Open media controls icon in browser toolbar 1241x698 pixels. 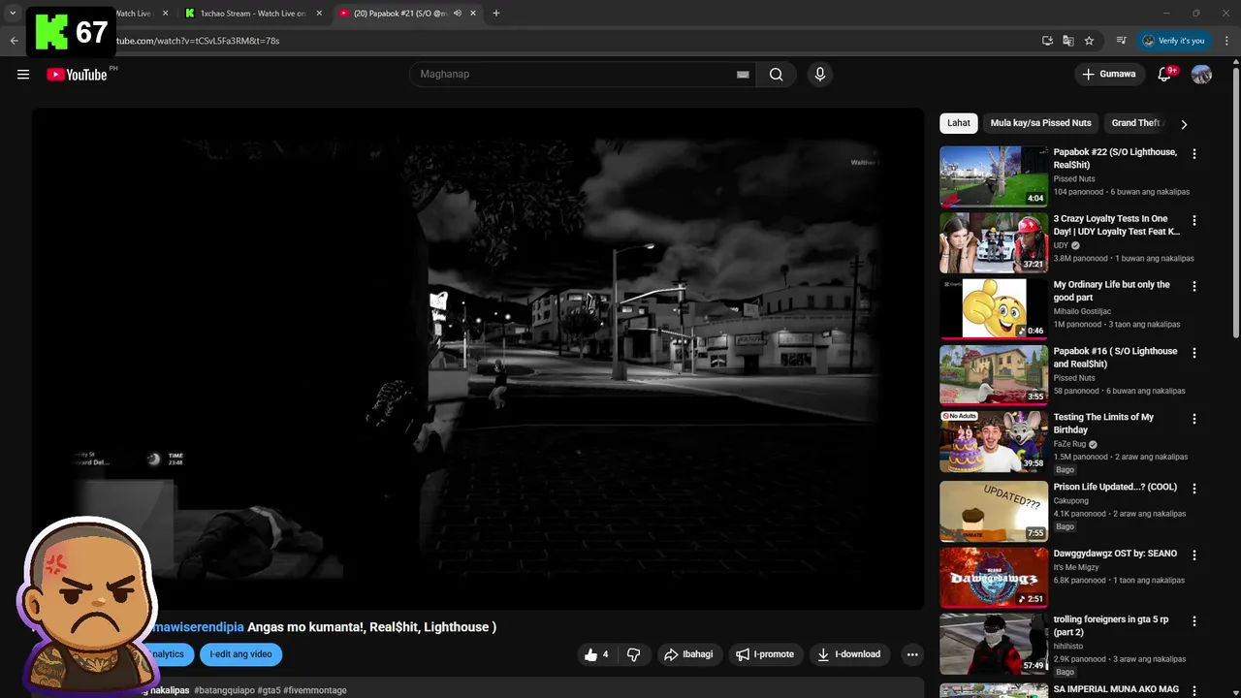point(1121,41)
